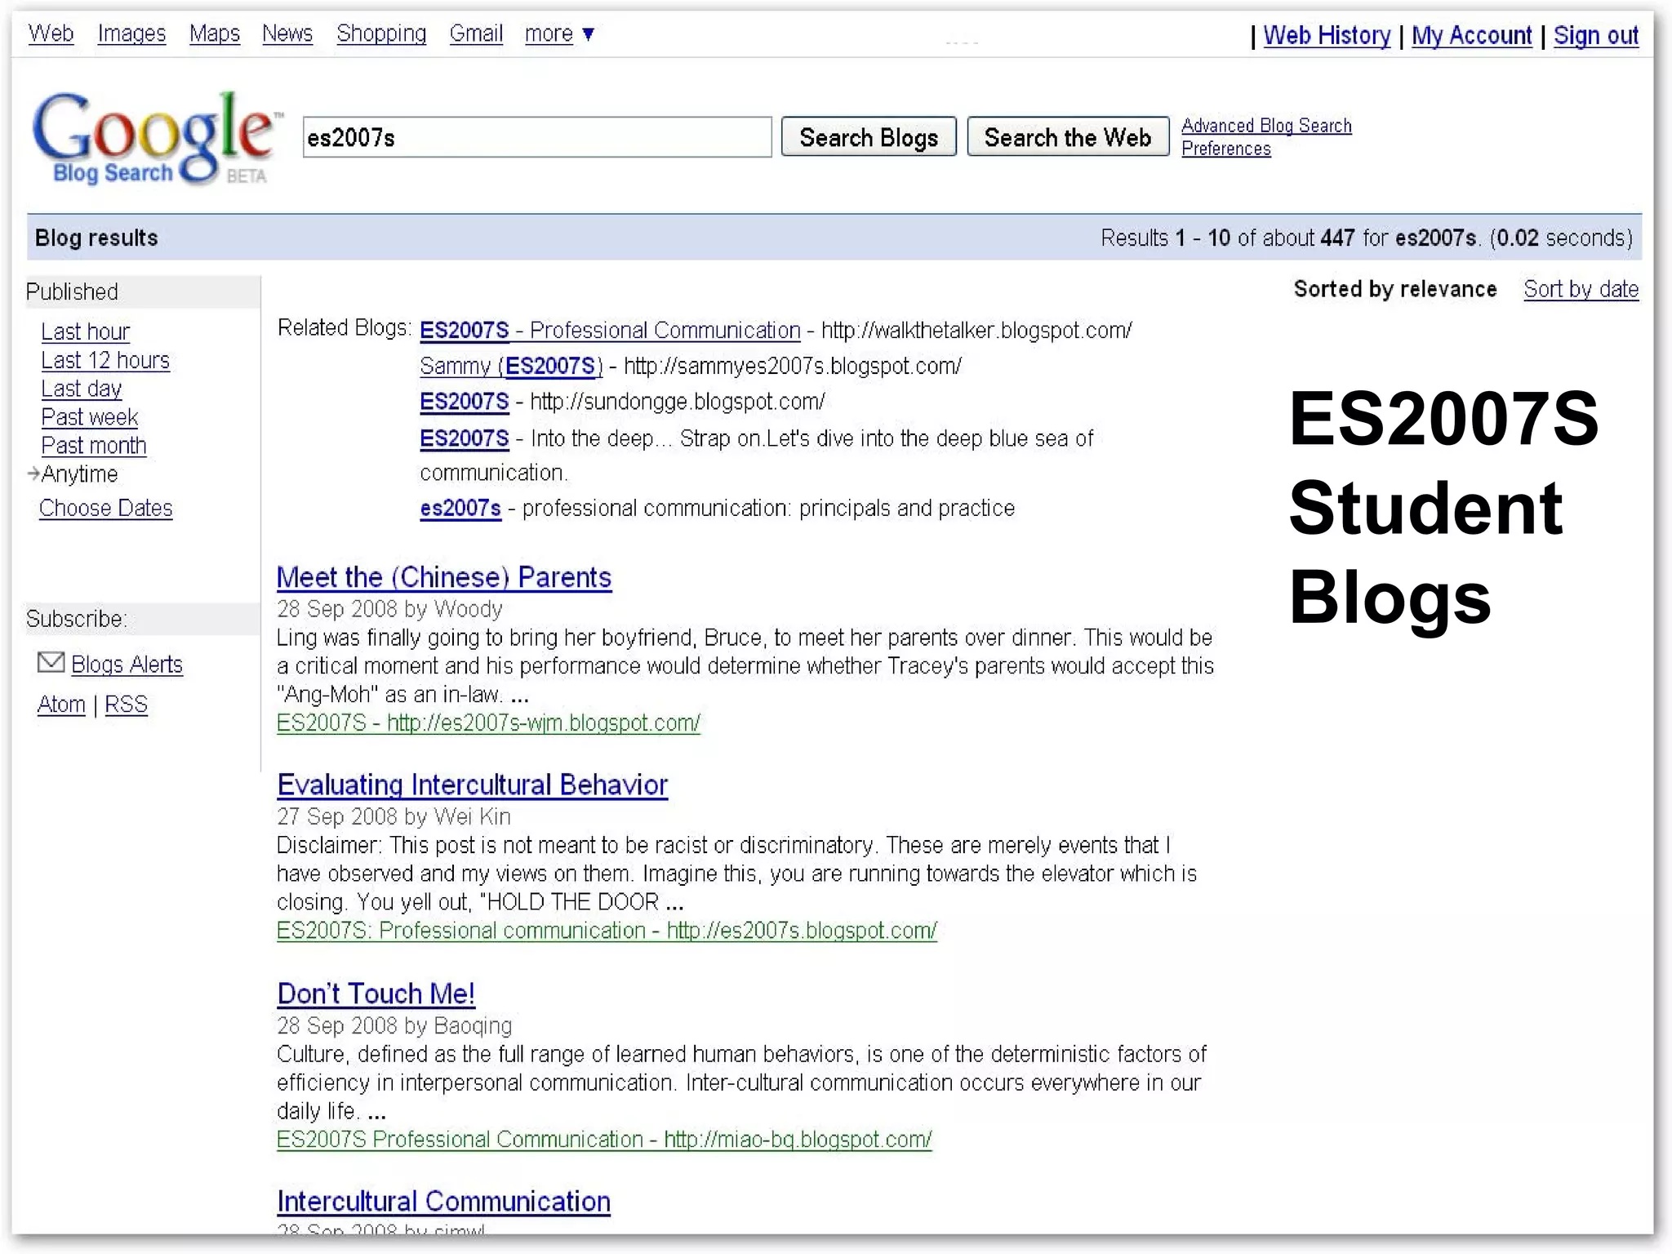Click Sign out link
1672x1254 pixels.
[x=1596, y=35]
